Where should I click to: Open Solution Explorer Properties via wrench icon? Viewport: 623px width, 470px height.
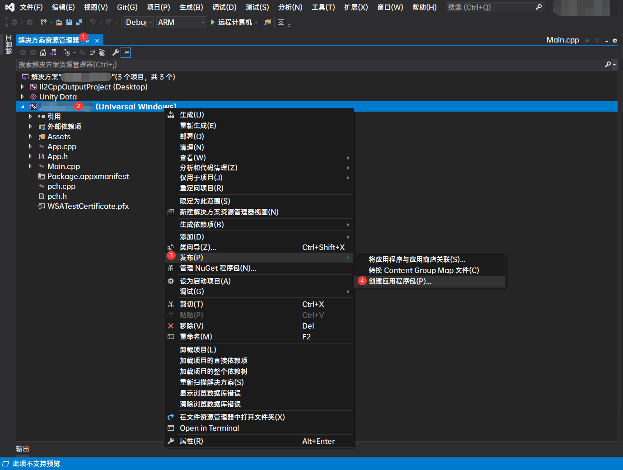116,52
